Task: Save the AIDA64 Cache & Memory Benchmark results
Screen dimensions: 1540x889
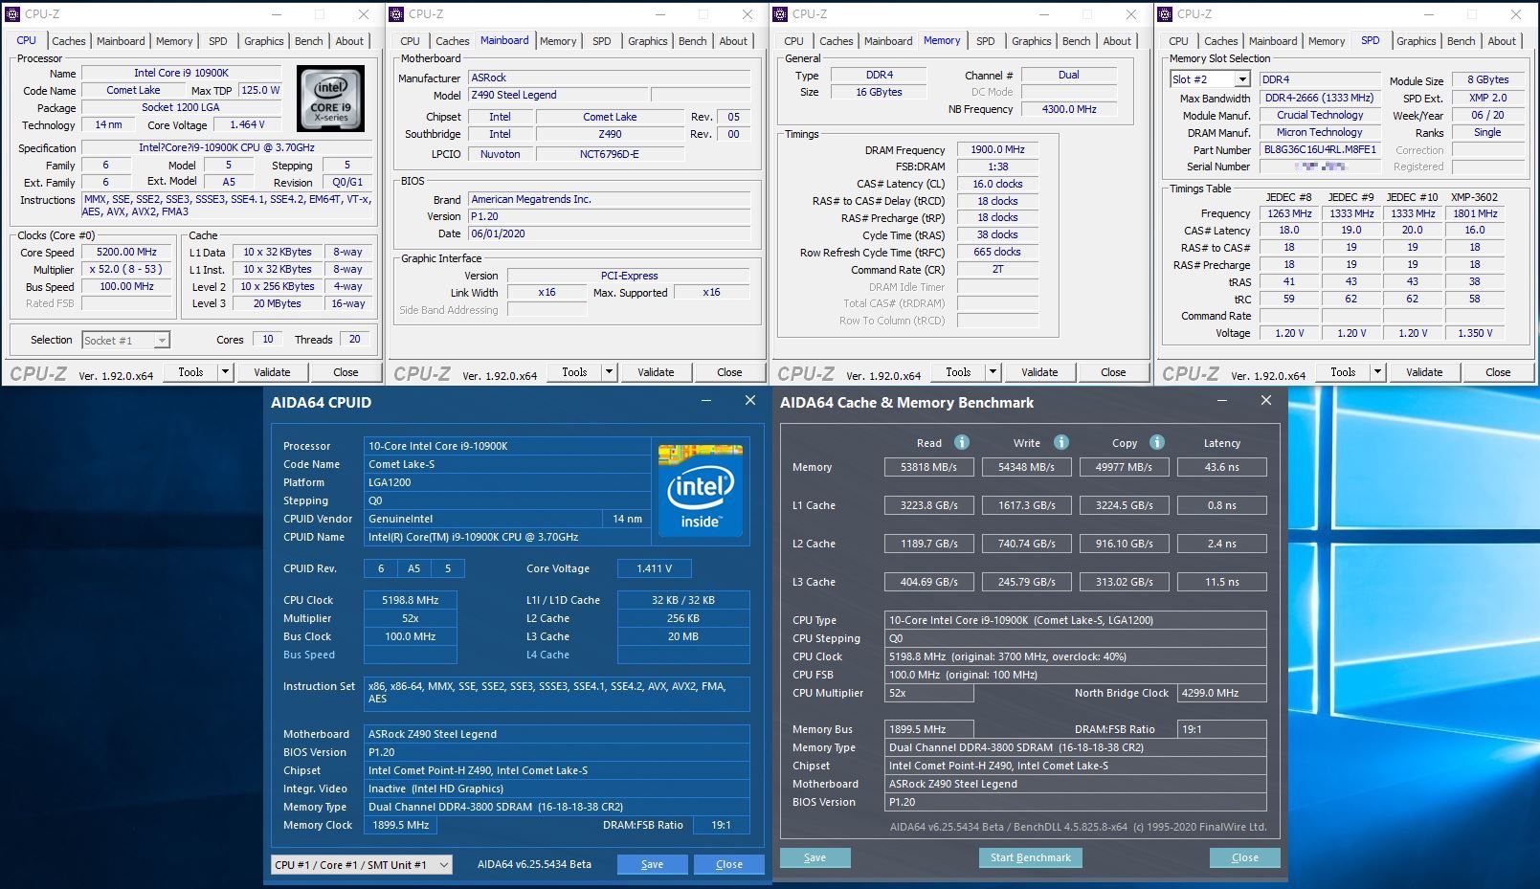Action: (815, 857)
